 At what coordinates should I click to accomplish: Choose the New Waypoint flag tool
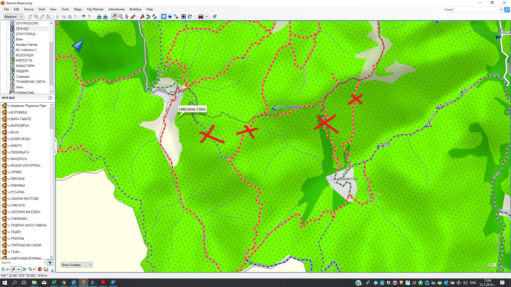coord(142,16)
